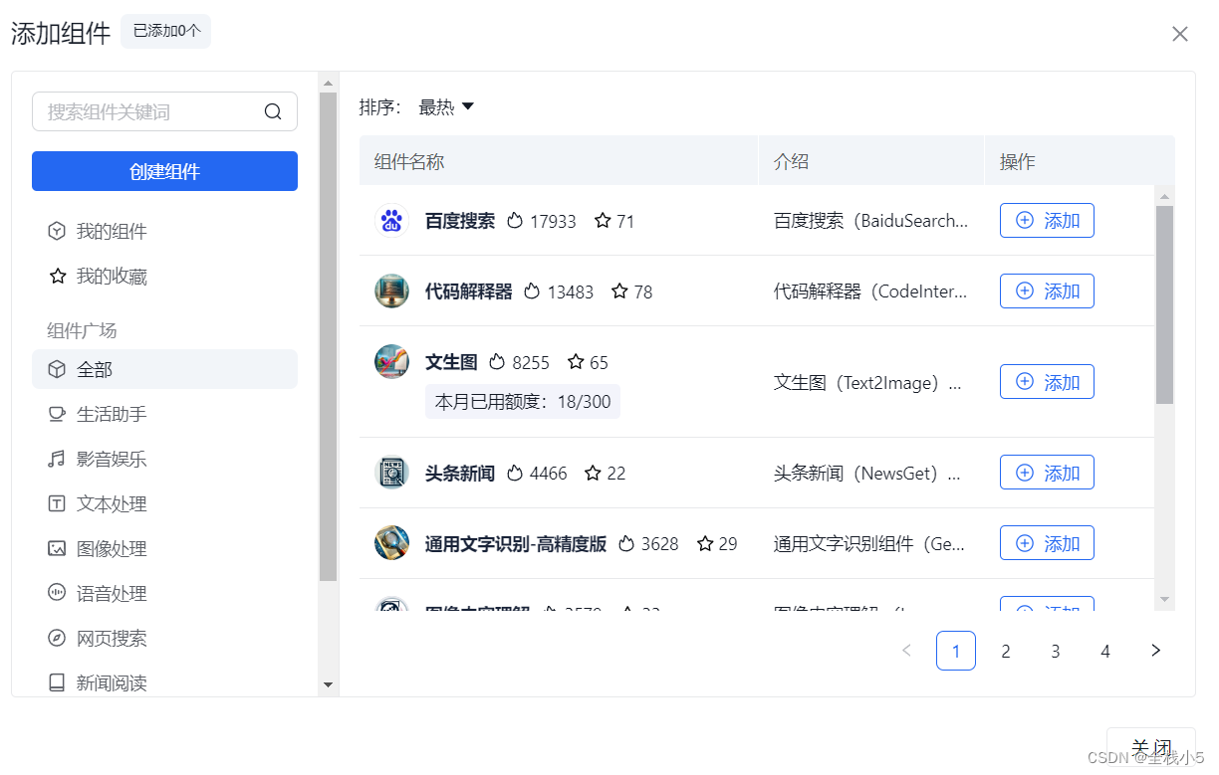Click the box icon beside 全部
Screen dimensions: 1219x775
[57, 369]
